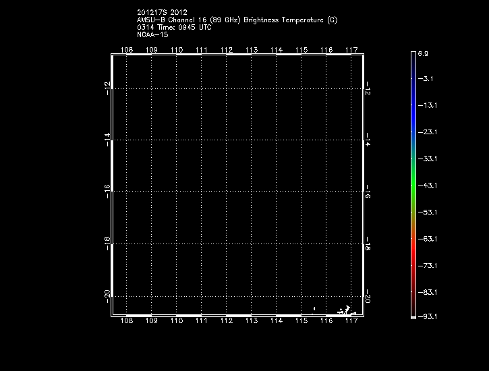The height and width of the screenshot is (371, 489).
Task: Click the white coastline shape near 117
Action: pyautogui.click(x=347, y=311)
